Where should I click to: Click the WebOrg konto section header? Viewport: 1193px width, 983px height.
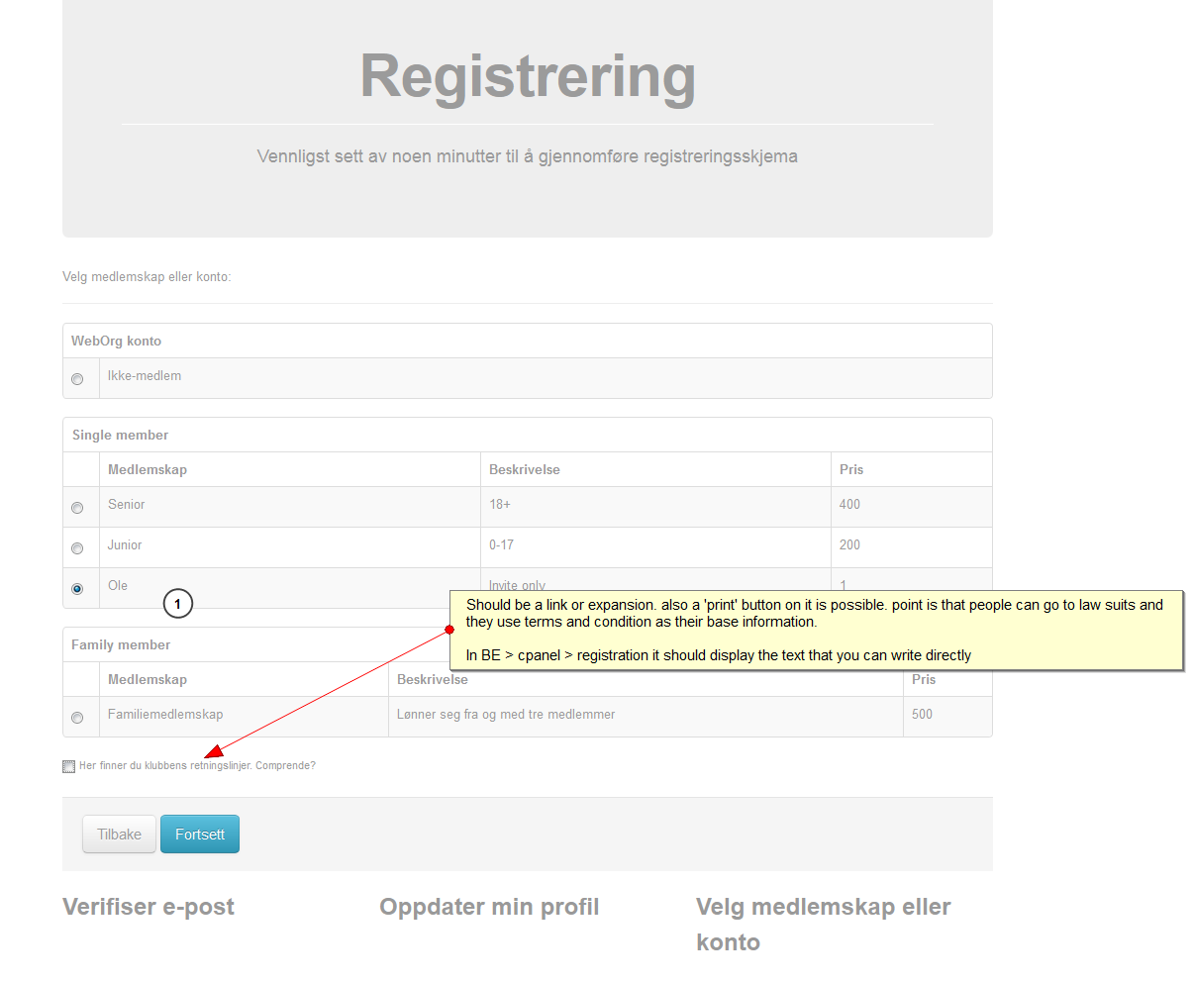[x=116, y=342]
